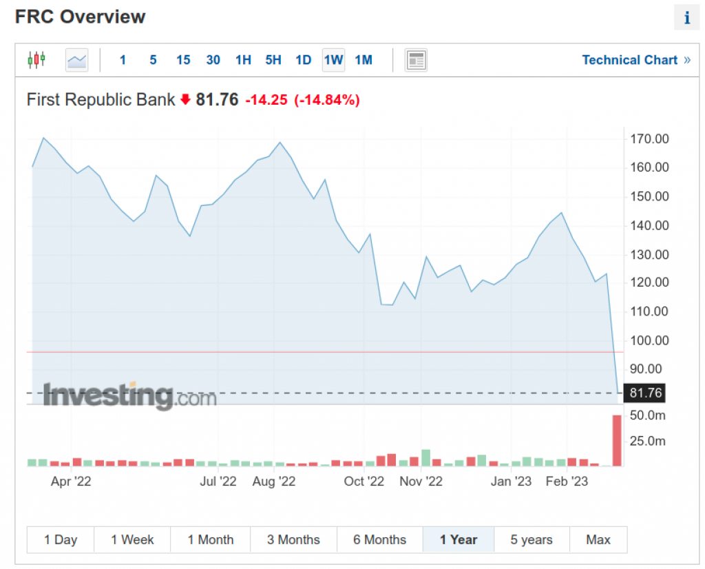Screen dimensions: 705x569
Task: Switch to candlestick chart view
Action: coord(36,60)
